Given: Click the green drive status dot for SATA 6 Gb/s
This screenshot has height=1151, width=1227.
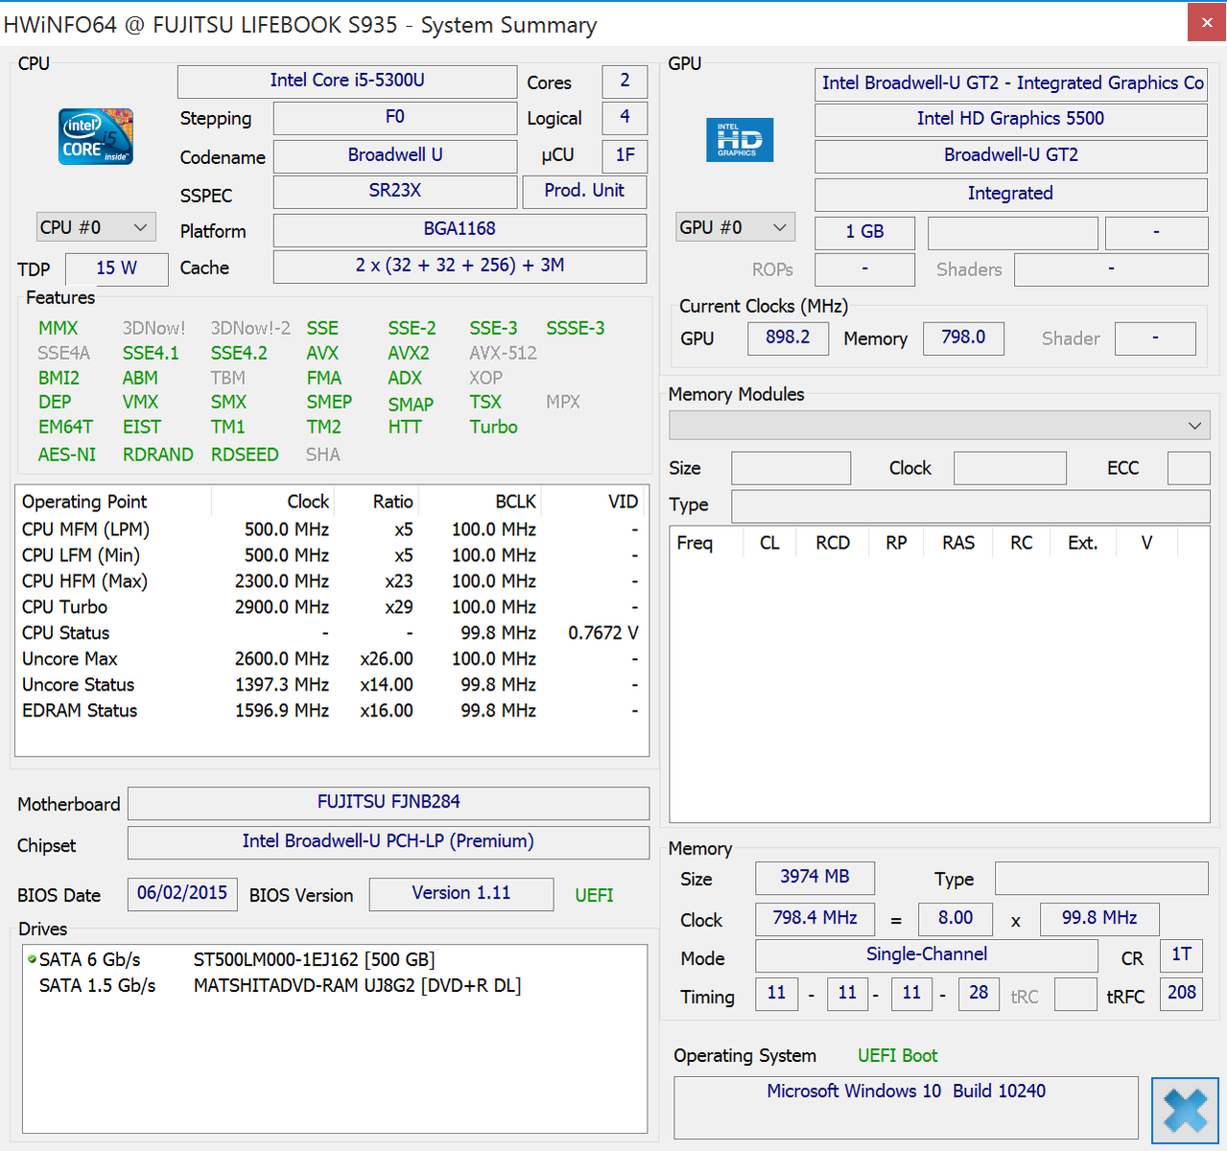Looking at the screenshot, I should point(32,959).
